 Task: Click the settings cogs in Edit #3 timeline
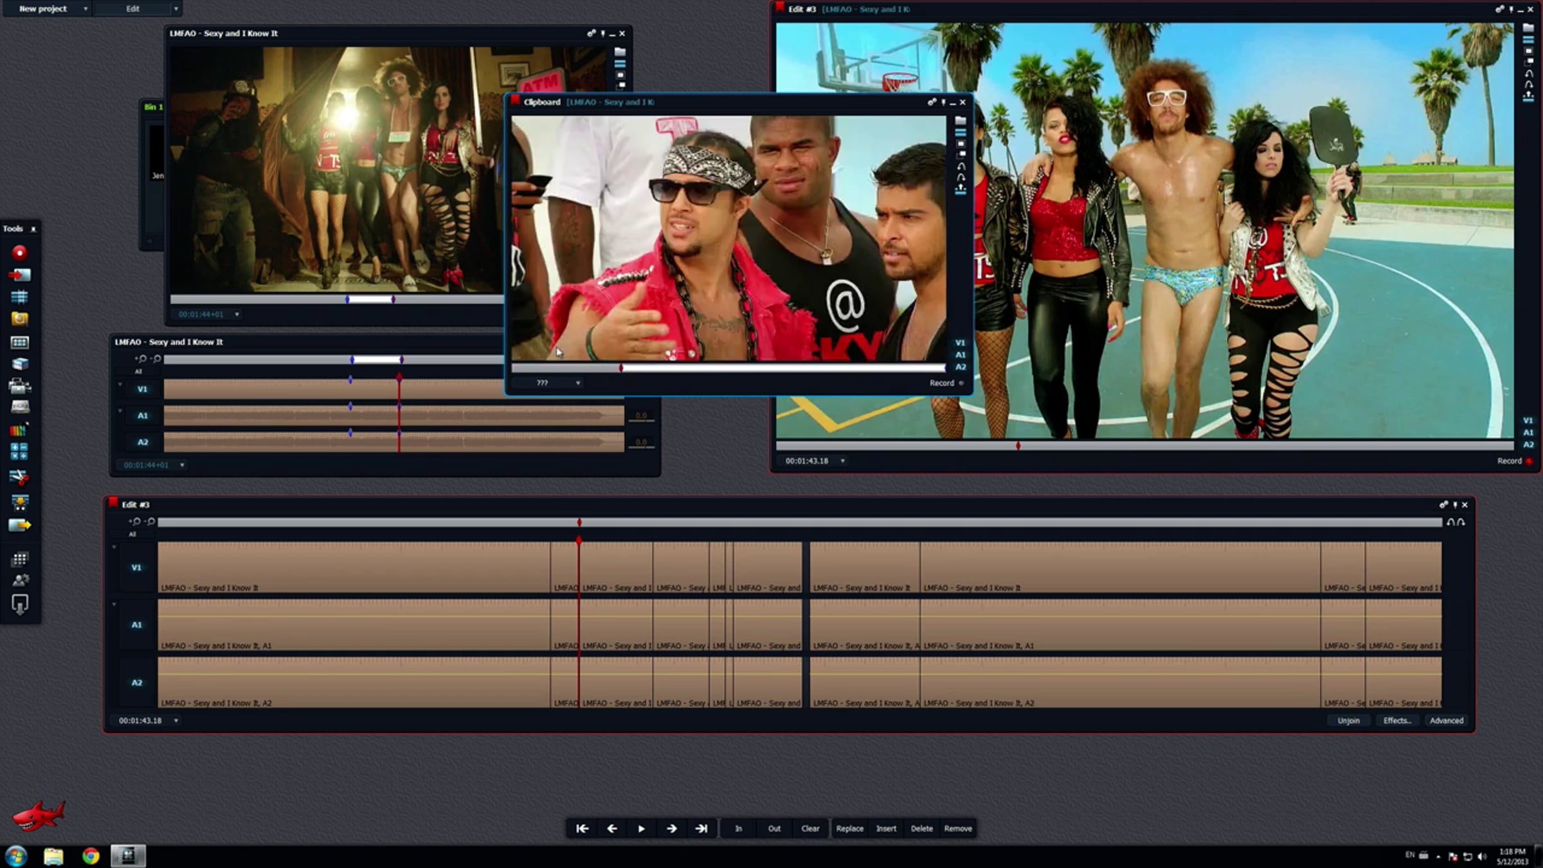[1443, 505]
